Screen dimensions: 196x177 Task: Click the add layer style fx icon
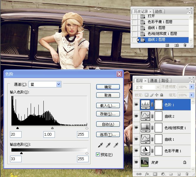tap(147, 174)
